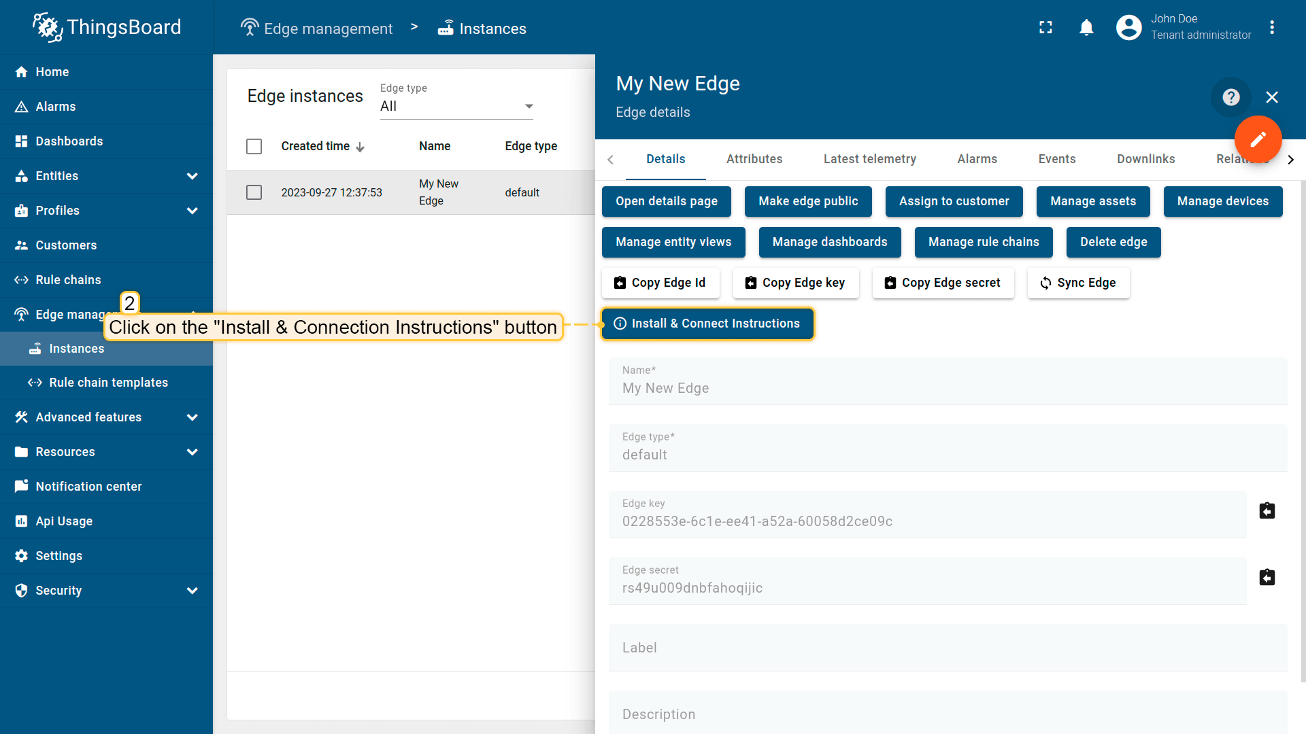
Task: Click the Sync Edge button
Action: [x=1078, y=283]
